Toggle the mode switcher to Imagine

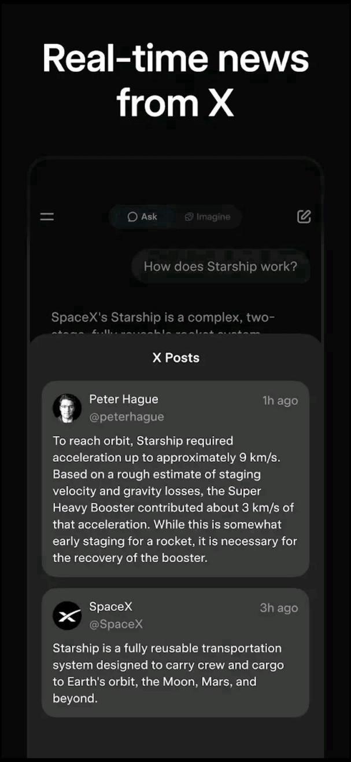pos(208,217)
